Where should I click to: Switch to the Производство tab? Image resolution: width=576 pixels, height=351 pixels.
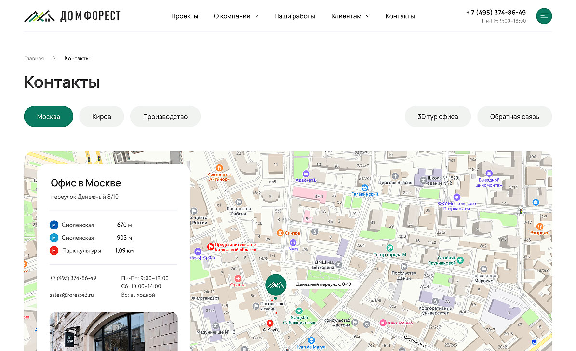point(165,117)
